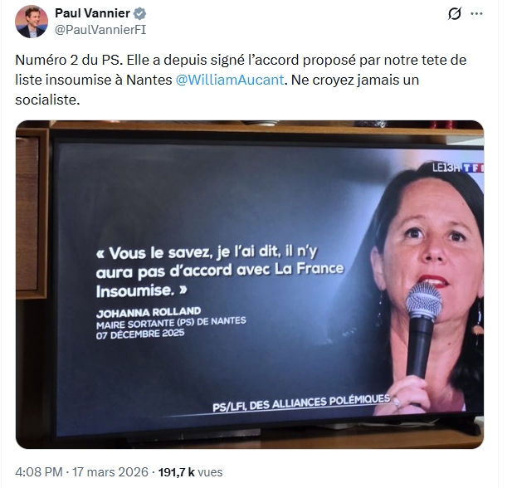This screenshot has width=512, height=488.
Task: Click the Paul Vannier display name
Action: click(x=92, y=13)
